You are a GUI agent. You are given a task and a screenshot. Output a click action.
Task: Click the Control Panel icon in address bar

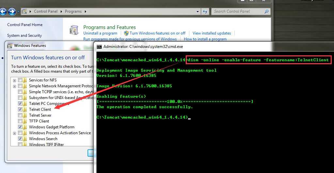pyautogui.click(x=24, y=11)
